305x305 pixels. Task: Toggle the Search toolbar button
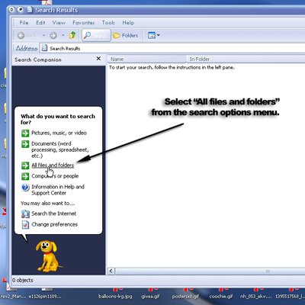point(96,35)
